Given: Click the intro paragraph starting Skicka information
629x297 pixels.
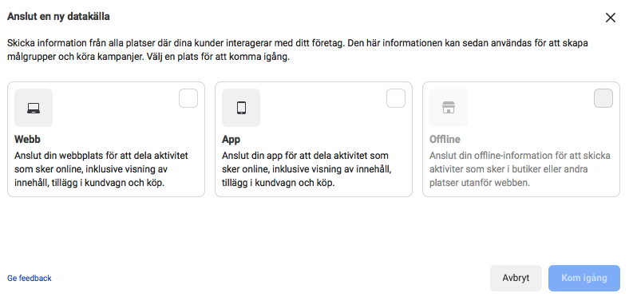Looking at the screenshot, I should click(x=298, y=49).
